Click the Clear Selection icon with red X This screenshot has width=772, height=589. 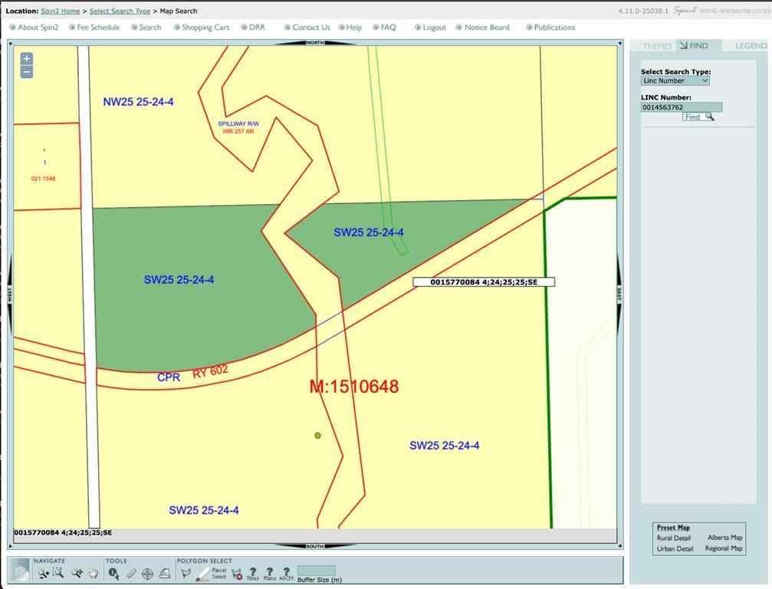tap(238, 575)
